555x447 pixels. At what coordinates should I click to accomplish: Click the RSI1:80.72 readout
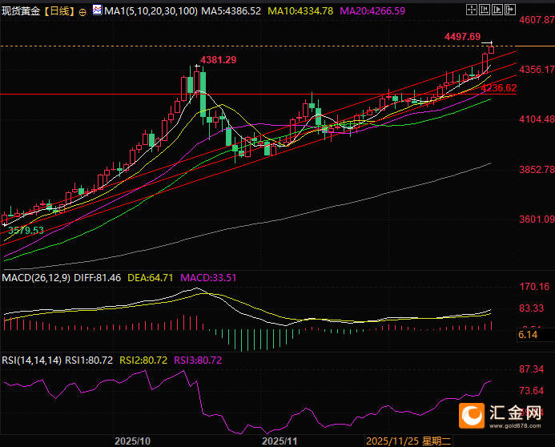(89, 360)
